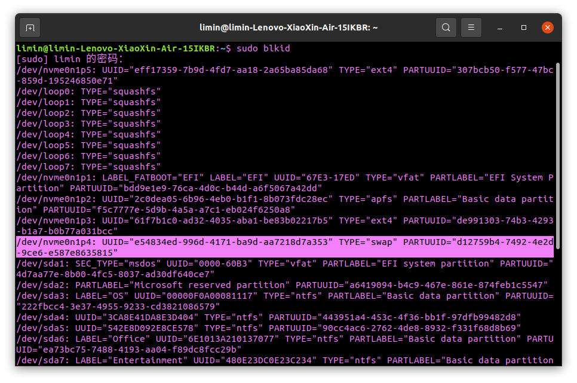
Task: Click the /dev/sda2 Microsoft reserved line
Action: point(283,285)
